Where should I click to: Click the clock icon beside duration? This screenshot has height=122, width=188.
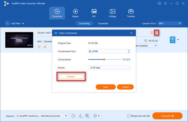(146, 41)
